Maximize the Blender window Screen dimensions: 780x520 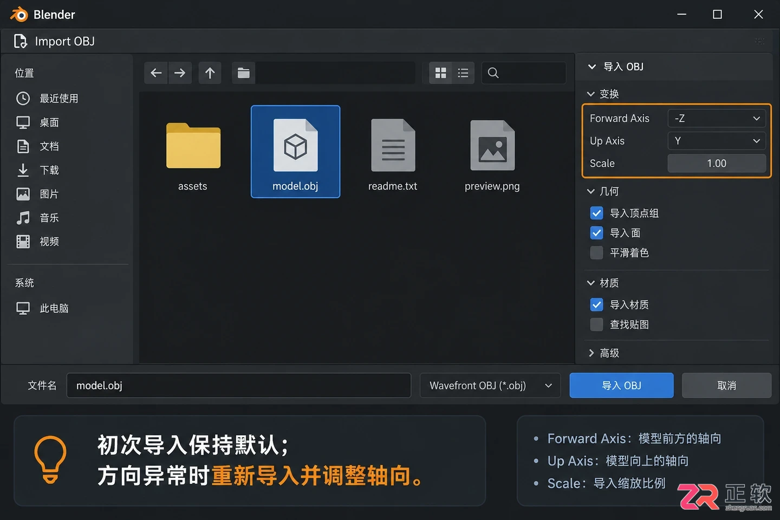point(717,15)
